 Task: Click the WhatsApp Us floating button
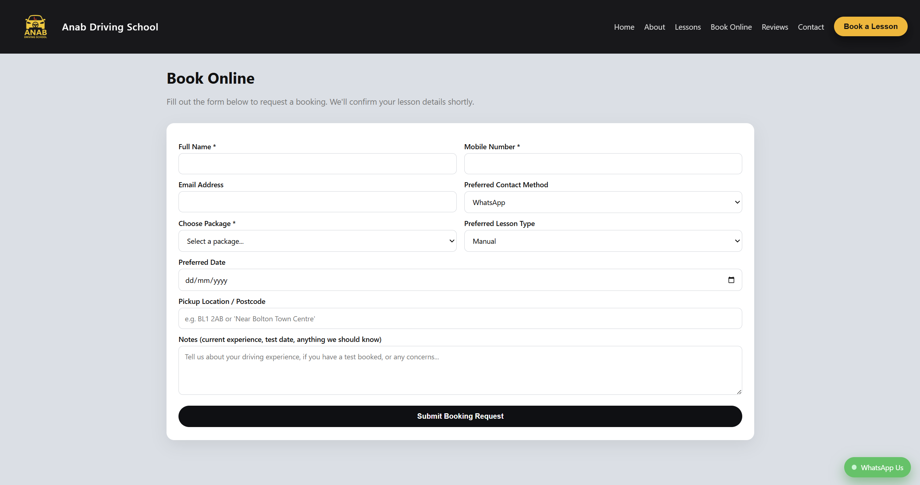pos(877,467)
